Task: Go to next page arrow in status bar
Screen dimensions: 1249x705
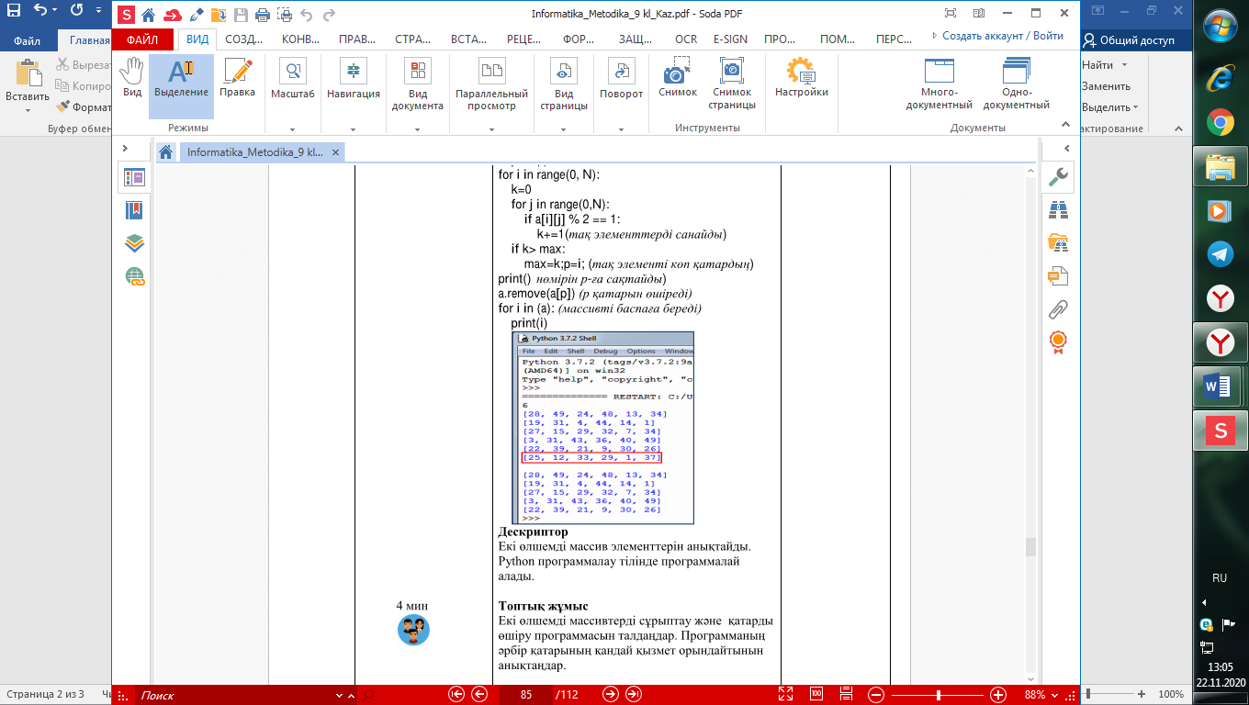Action: (x=610, y=694)
